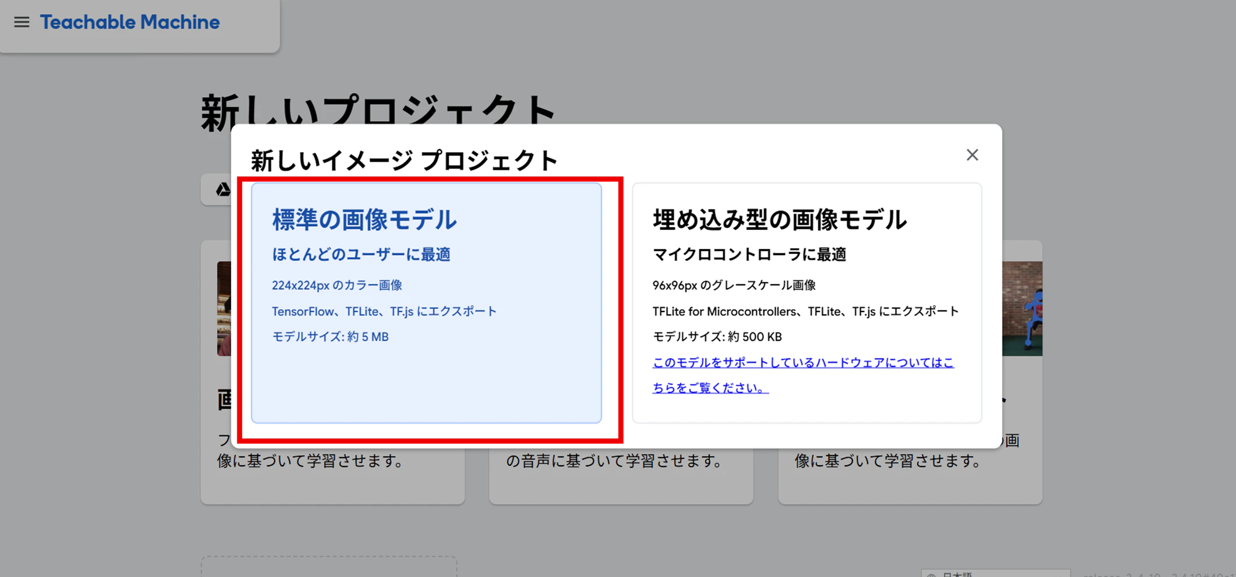Open the supported hardware link
Image resolution: width=1236 pixels, height=577 pixels.
(x=803, y=375)
